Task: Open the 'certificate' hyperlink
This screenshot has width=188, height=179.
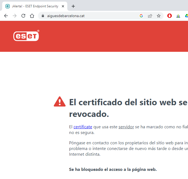Action: (83, 127)
